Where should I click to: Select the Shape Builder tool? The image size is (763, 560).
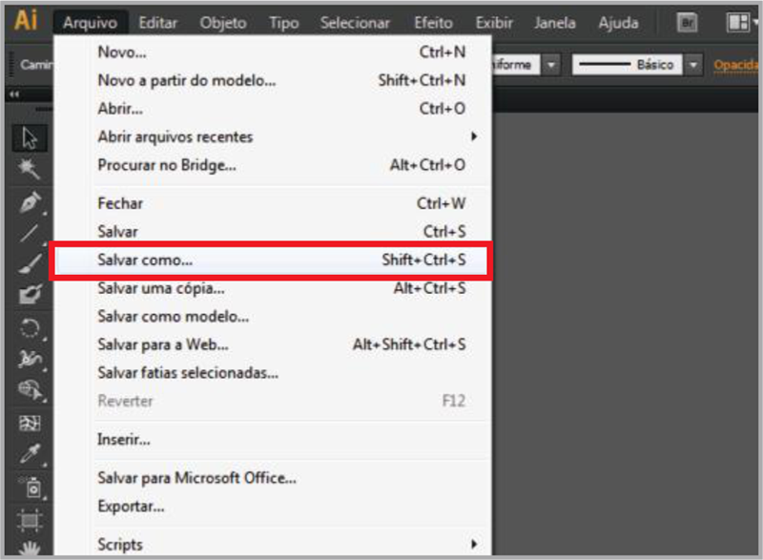tap(30, 390)
